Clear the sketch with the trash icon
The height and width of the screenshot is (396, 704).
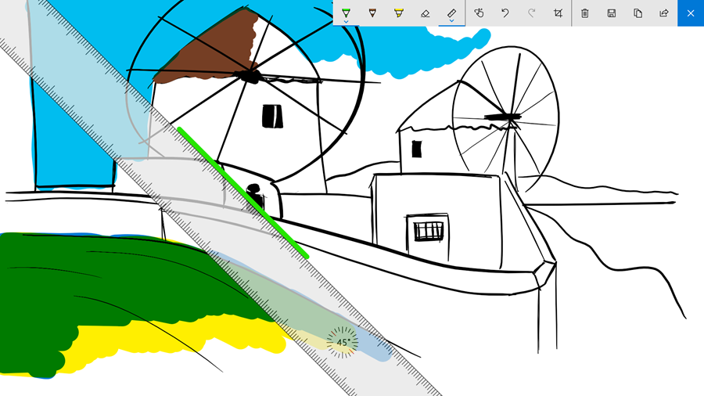coord(585,13)
